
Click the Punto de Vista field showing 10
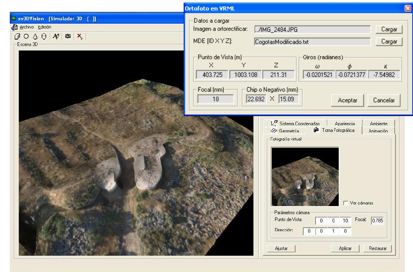point(345,220)
